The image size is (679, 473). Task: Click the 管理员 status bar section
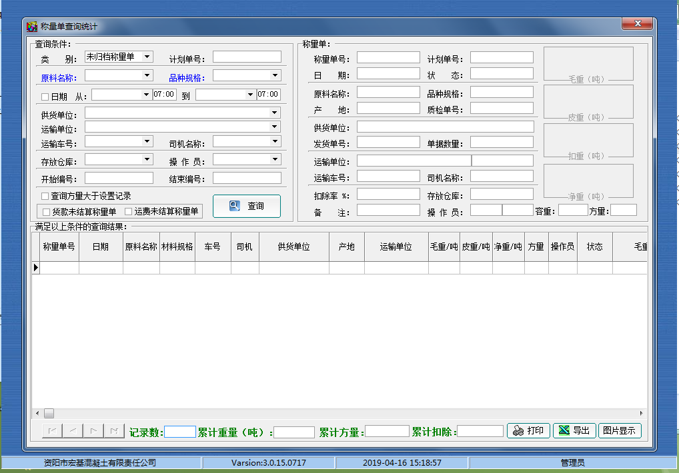point(572,462)
